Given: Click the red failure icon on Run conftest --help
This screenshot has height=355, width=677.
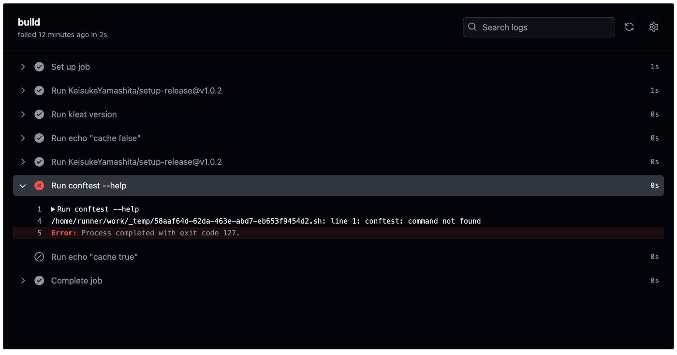Looking at the screenshot, I should pyautogui.click(x=39, y=185).
